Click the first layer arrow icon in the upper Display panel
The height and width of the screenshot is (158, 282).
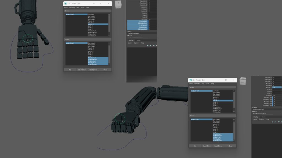point(148,46)
